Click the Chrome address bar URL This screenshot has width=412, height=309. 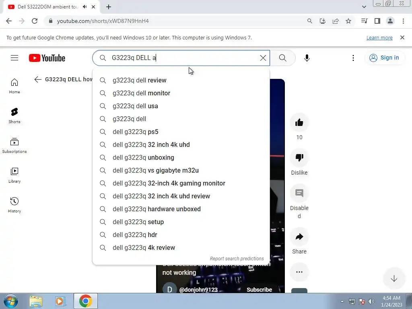[103, 21]
